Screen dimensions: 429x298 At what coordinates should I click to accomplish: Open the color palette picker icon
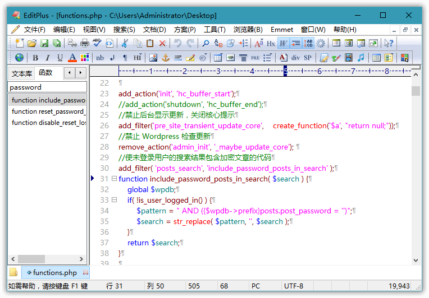click(x=85, y=57)
